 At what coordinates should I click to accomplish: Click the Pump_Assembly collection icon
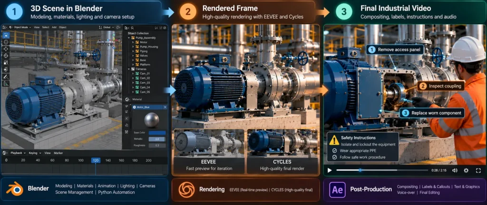click(133, 38)
